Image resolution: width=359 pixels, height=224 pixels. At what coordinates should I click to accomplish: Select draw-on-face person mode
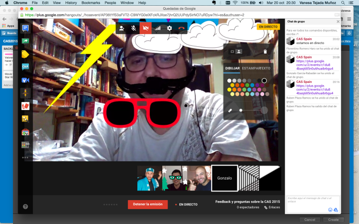click(x=238, y=52)
